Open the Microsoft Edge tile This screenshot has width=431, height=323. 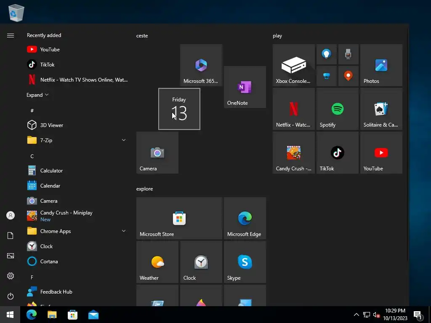point(245,218)
